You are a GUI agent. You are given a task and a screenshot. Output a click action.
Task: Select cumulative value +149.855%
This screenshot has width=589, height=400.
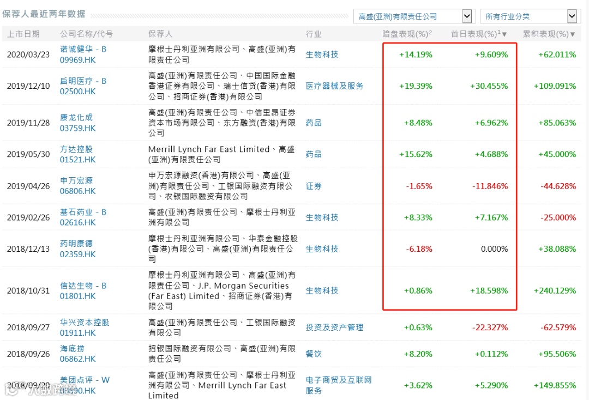click(555, 385)
